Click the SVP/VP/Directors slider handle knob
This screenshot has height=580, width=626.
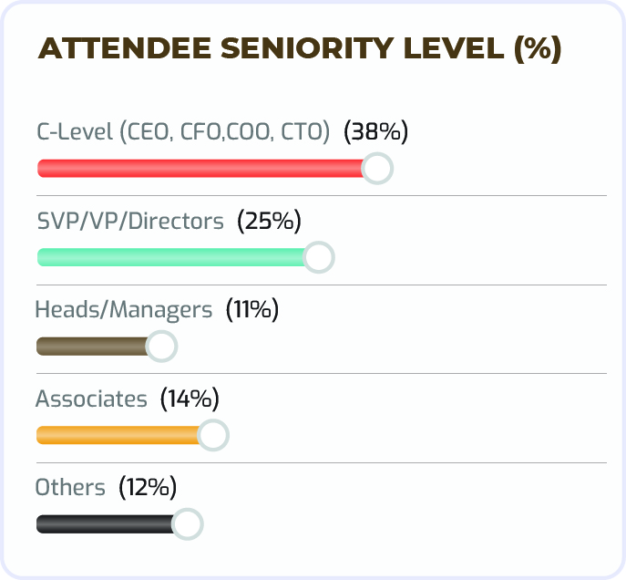pos(319,257)
